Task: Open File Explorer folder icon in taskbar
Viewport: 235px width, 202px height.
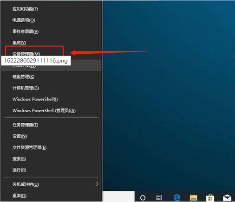Action: [194, 197]
